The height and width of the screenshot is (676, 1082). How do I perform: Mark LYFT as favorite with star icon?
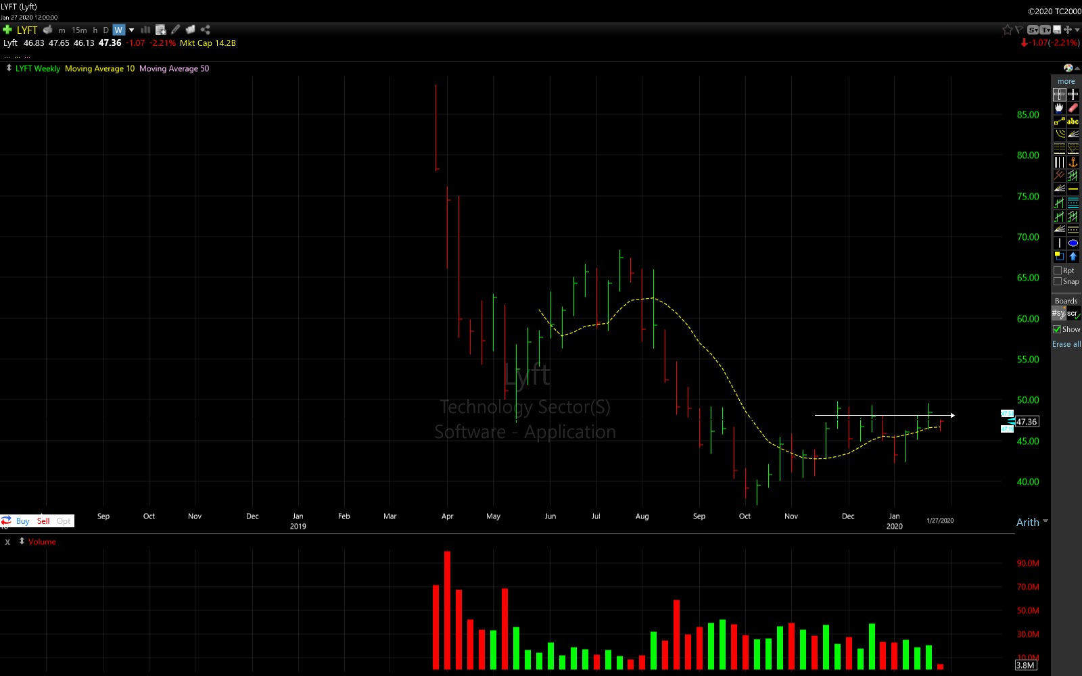[1008, 30]
